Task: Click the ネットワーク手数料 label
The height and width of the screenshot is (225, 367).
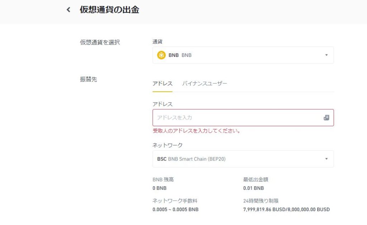Action: pyautogui.click(x=175, y=201)
